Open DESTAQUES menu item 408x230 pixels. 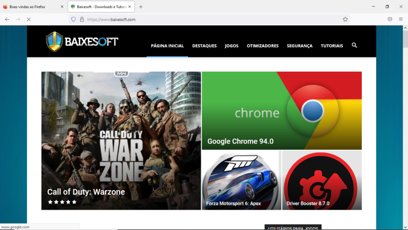tap(204, 46)
